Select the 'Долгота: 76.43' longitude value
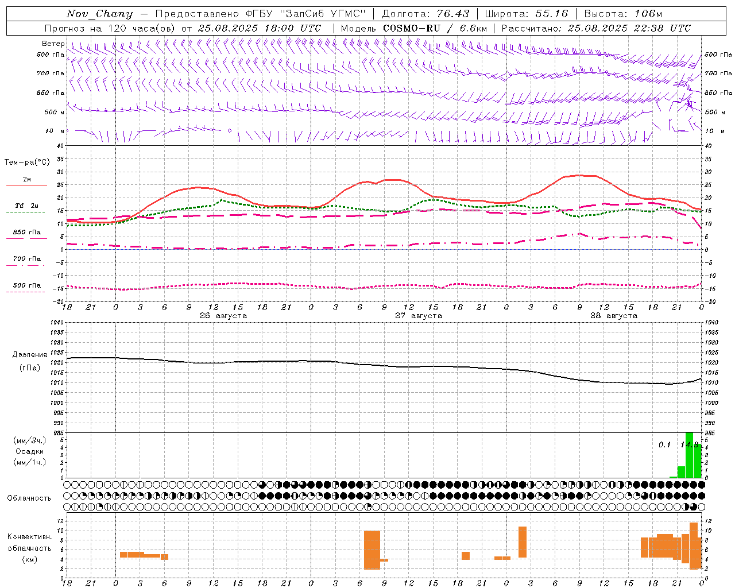735x588 pixels. point(425,14)
